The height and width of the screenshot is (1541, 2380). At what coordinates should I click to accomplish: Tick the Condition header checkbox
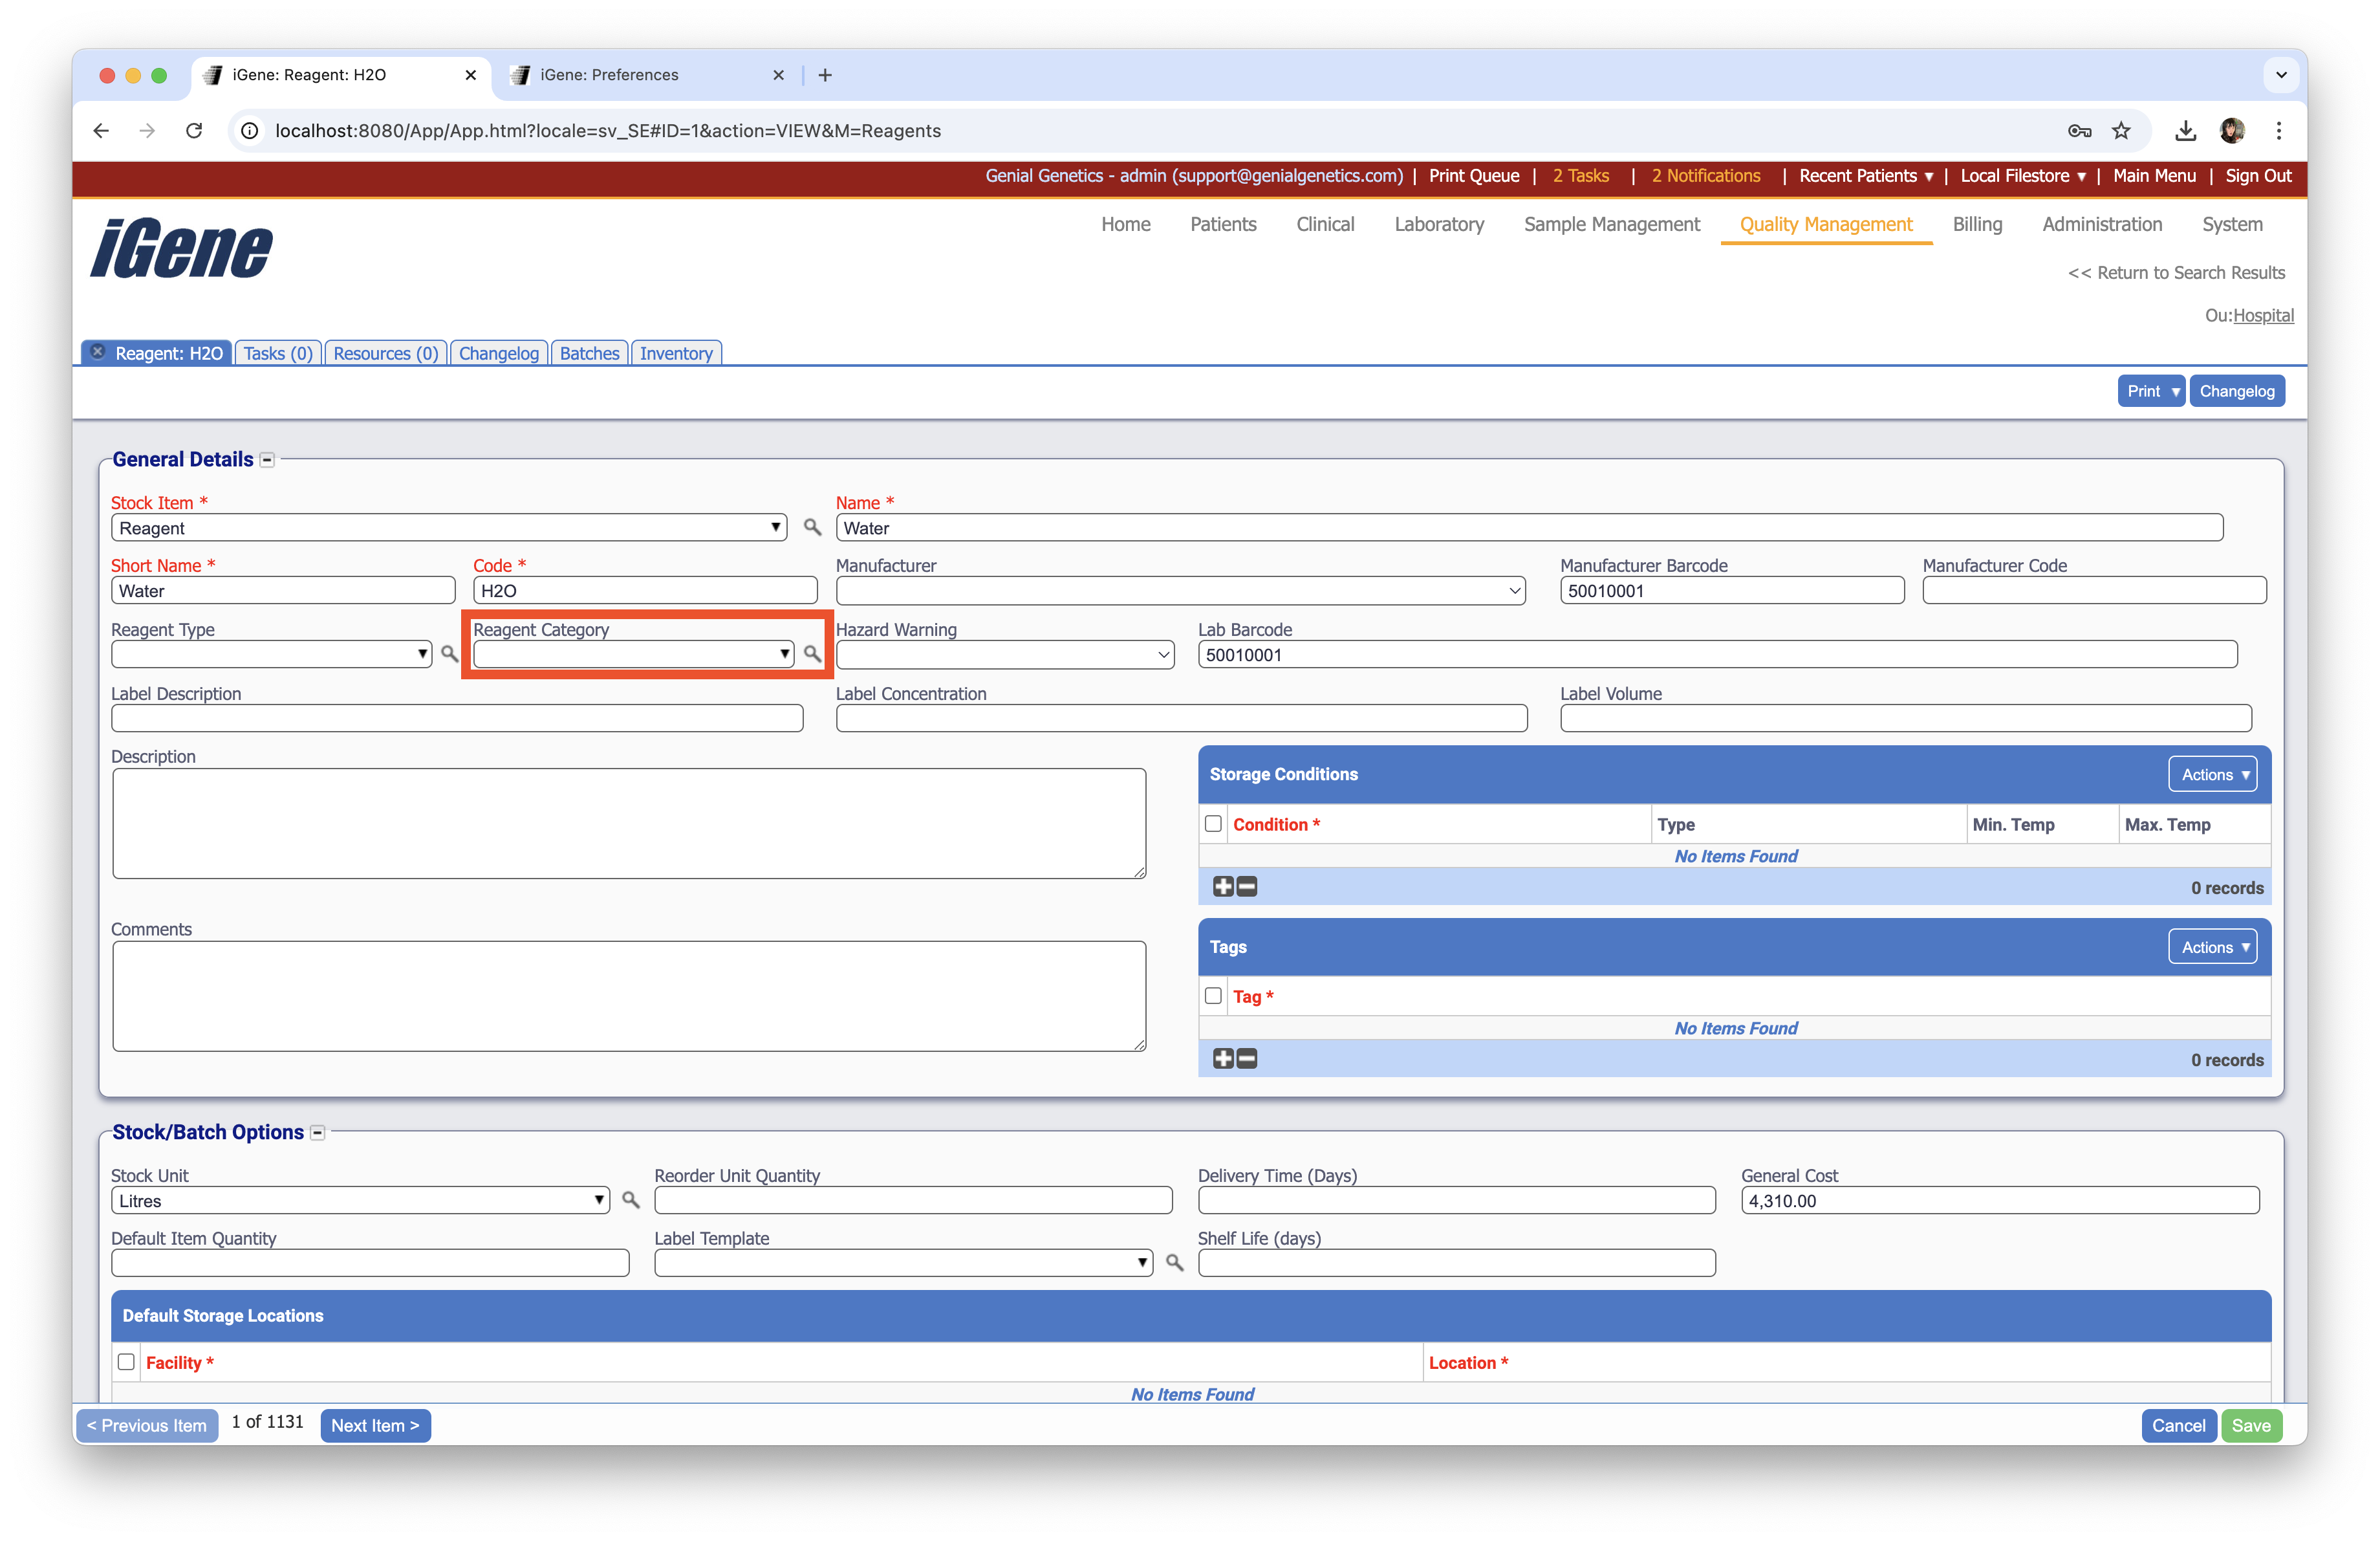(x=1213, y=824)
